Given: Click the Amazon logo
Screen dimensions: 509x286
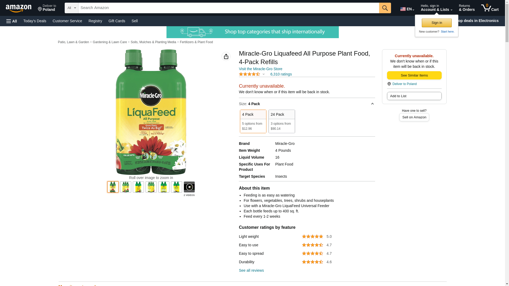Looking at the screenshot, I should (19, 8).
